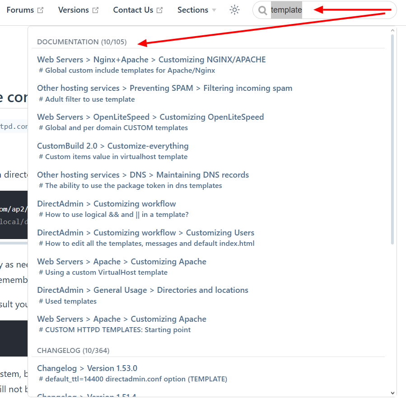Viewport: 406px width, 404px height.
Task: Open result Customizing OpenLiteSpeed
Action: (x=150, y=117)
